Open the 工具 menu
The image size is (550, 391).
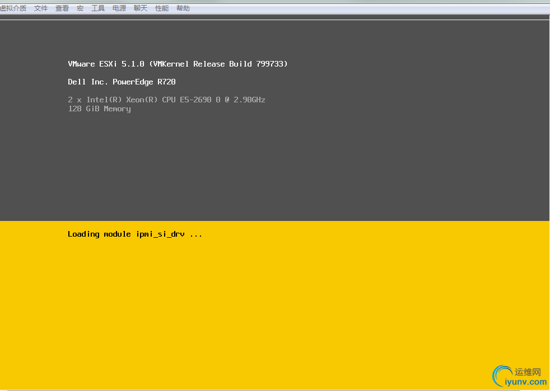[98, 8]
